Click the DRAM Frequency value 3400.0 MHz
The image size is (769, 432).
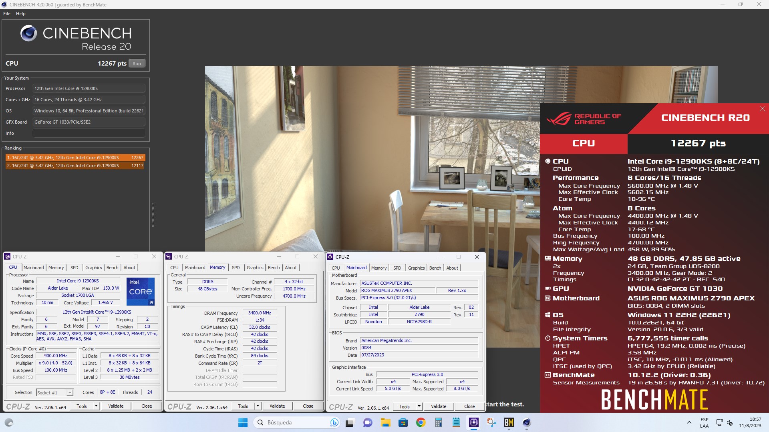(x=260, y=313)
